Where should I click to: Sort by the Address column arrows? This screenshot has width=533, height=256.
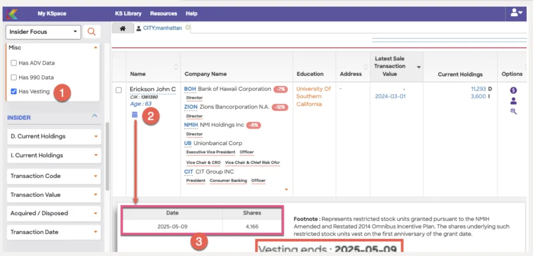click(x=366, y=67)
